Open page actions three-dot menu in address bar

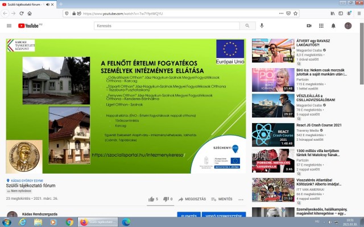click(x=281, y=14)
